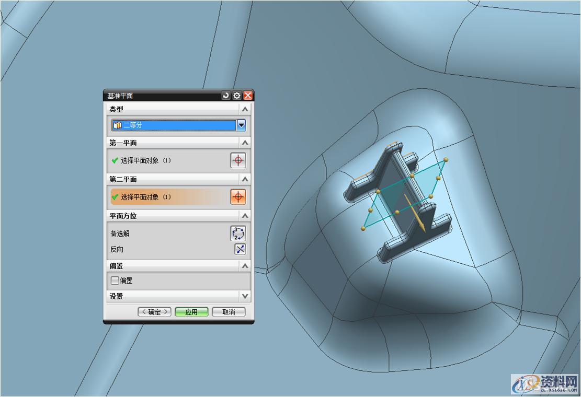Viewport: 581px width, 397px height.
Task: Click the green 应用 apply button
Action: pyautogui.click(x=191, y=312)
